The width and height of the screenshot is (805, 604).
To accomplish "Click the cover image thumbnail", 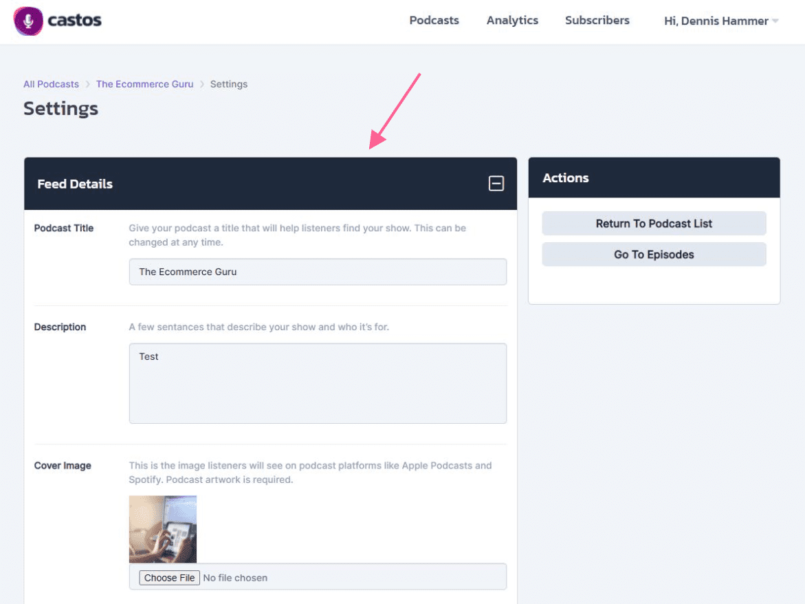I will click(163, 529).
